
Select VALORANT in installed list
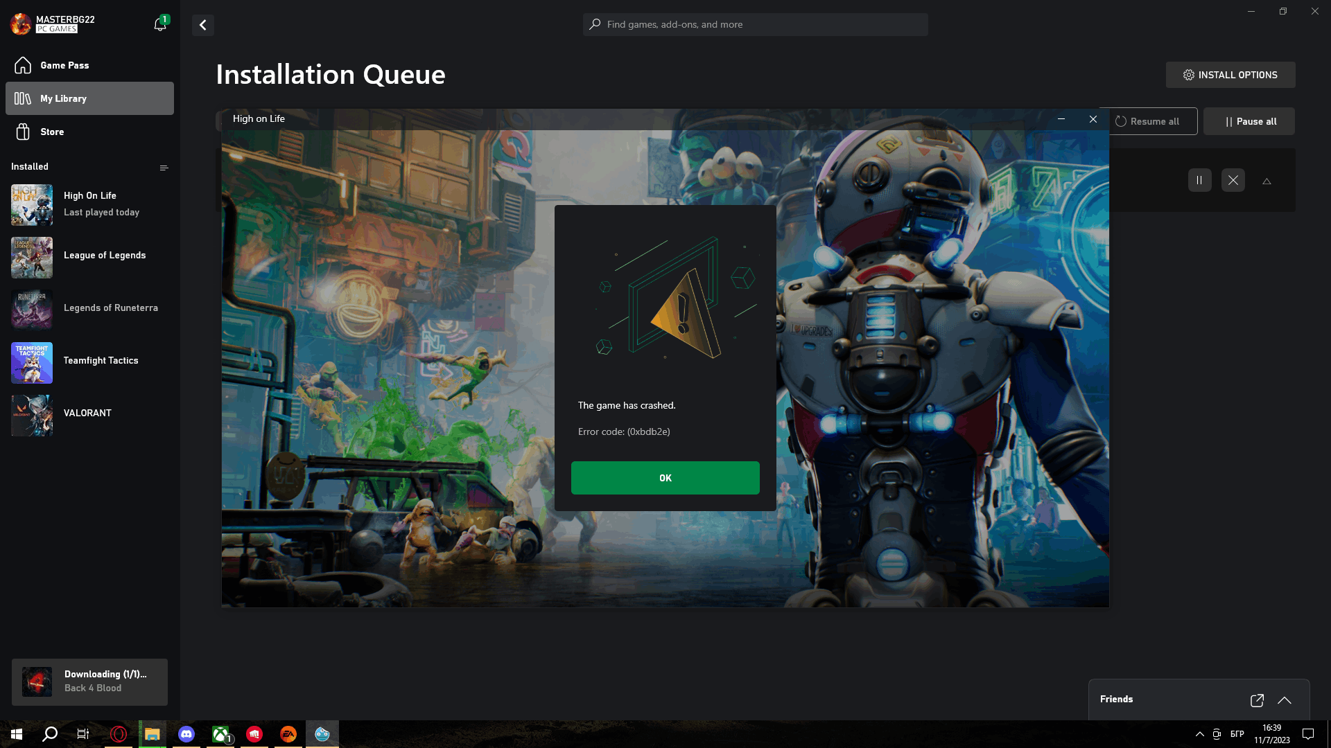coord(89,415)
